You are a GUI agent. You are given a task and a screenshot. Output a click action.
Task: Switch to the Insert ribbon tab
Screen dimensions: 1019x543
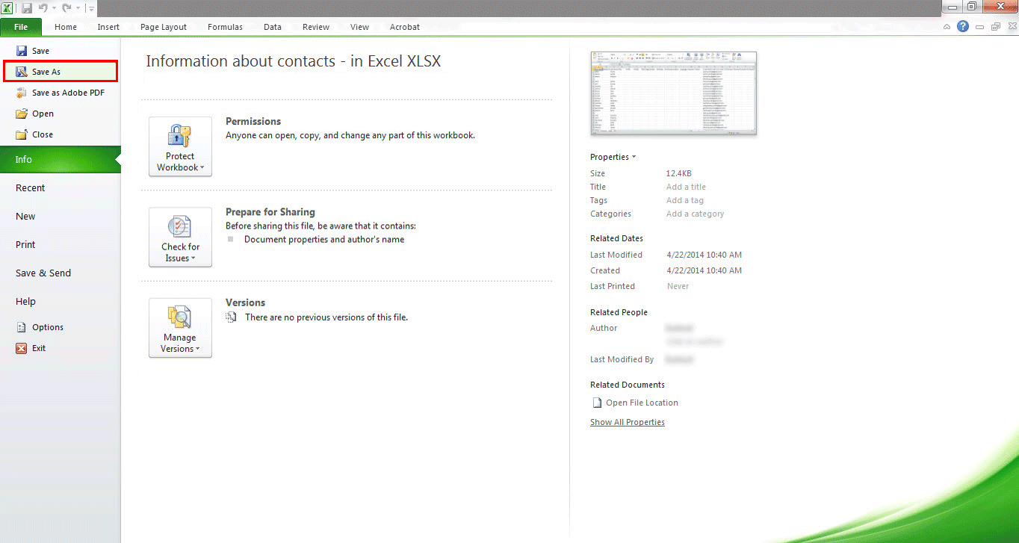(108, 27)
